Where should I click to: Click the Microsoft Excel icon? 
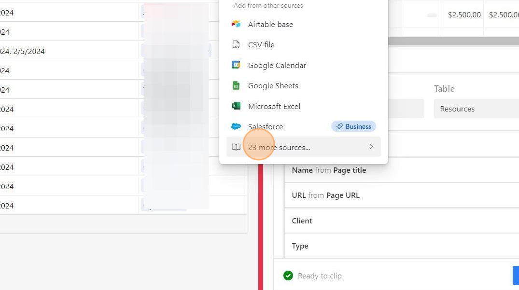click(x=236, y=106)
